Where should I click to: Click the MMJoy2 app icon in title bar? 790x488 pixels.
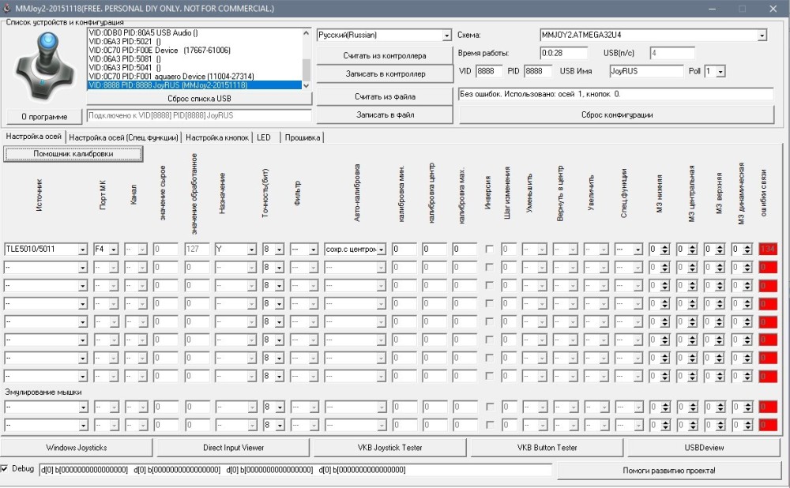pos(8,8)
